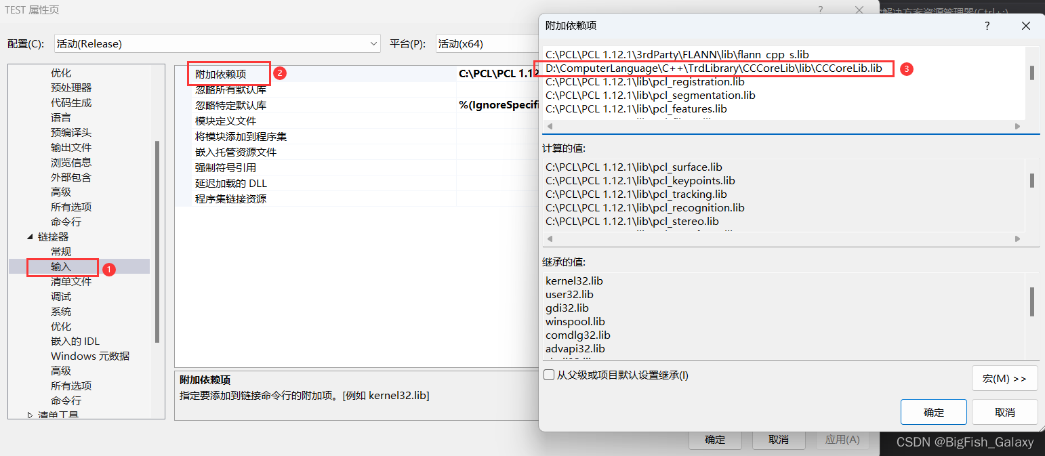Click 确定 in the 附加依赖项 dialog
Image resolution: width=1045 pixels, height=456 pixels.
click(933, 411)
